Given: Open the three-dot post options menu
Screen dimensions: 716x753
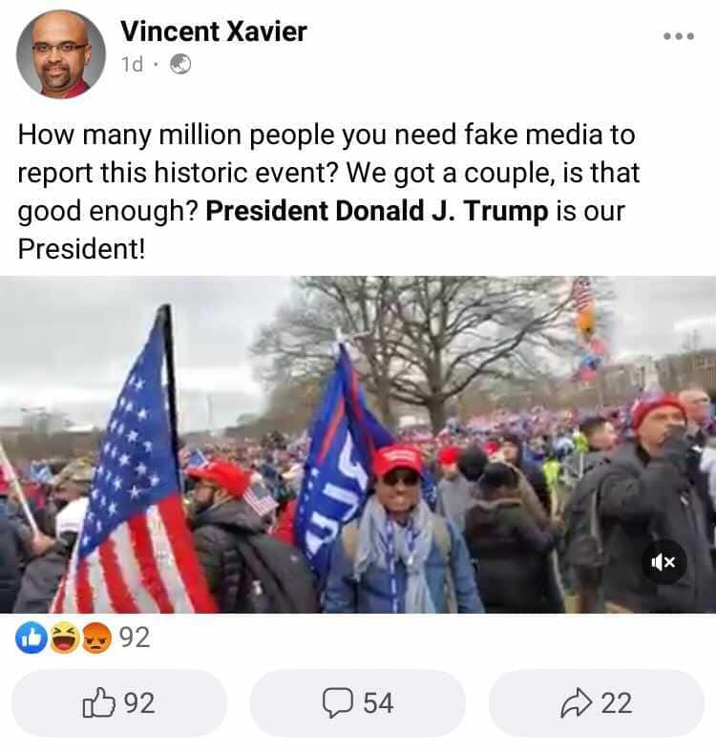Looking at the screenshot, I should (679, 36).
